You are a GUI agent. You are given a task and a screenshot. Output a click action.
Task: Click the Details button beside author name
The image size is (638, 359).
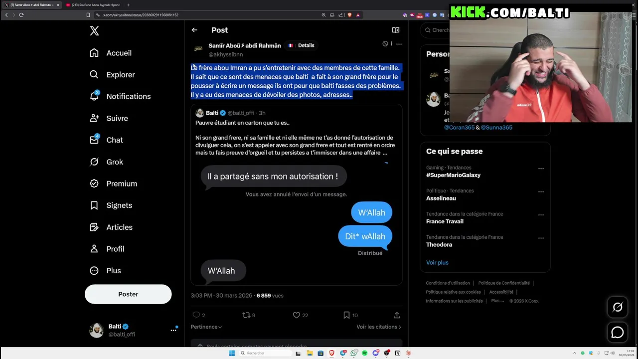click(302, 45)
